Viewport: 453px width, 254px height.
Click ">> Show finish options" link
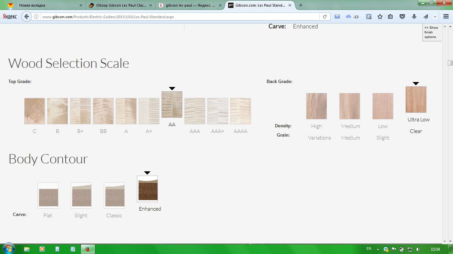(x=431, y=32)
